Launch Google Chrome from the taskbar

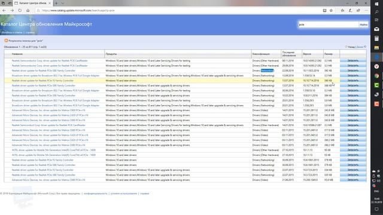coord(376,76)
